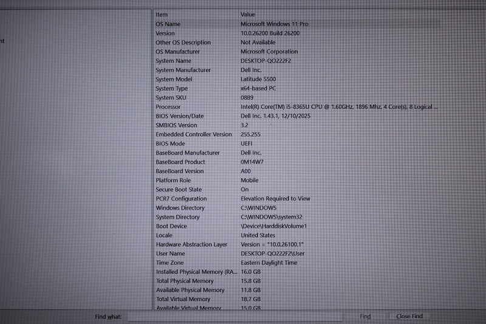Screen dimensions: 486x324
Task: Select the User Name row label
Action: coord(170,253)
